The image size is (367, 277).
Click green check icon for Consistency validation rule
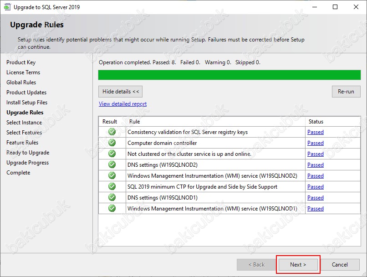pyautogui.click(x=112, y=132)
